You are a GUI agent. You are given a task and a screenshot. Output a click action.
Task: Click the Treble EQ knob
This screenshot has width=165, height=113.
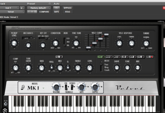coord(78,68)
